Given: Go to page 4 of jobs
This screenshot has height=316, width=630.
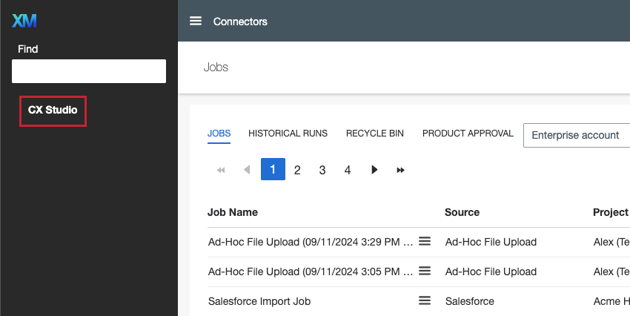Looking at the screenshot, I should pos(348,170).
